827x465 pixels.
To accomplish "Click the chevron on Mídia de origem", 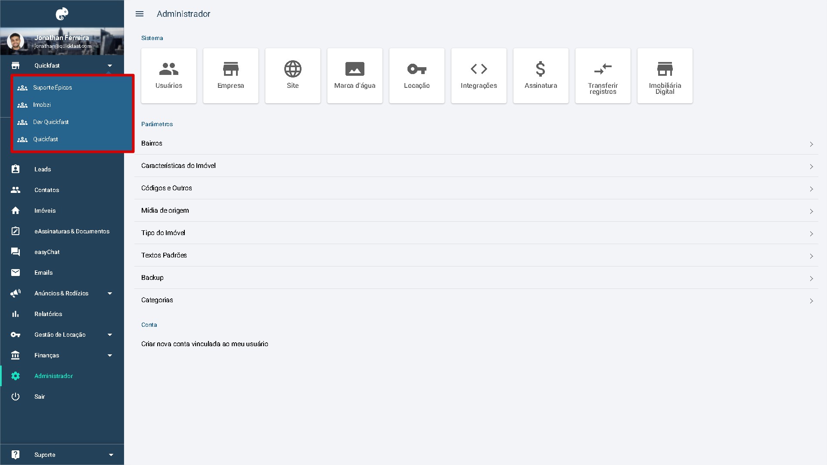I will point(811,211).
